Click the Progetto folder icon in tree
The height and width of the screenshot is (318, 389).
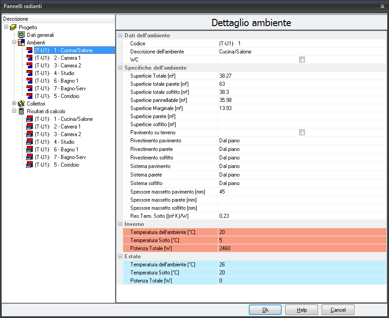tap(13, 27)
